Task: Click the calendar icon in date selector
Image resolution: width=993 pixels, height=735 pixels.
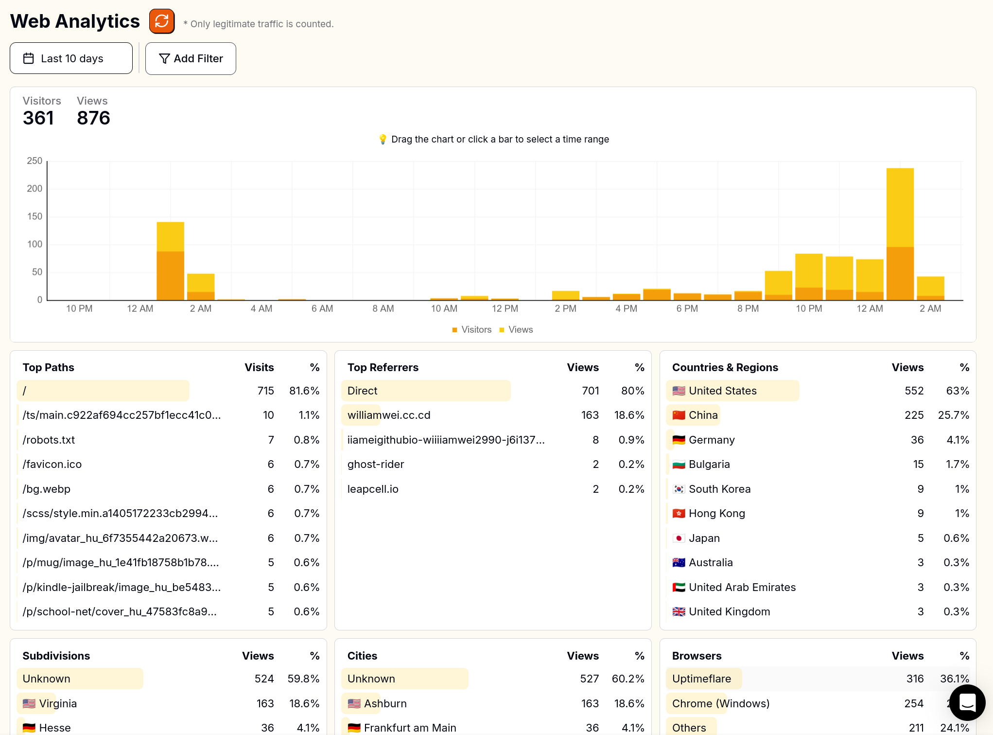Action: [x=29, y=58]
